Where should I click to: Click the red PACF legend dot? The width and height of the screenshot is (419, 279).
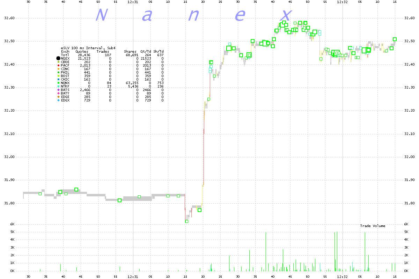[x=59, y=66]
